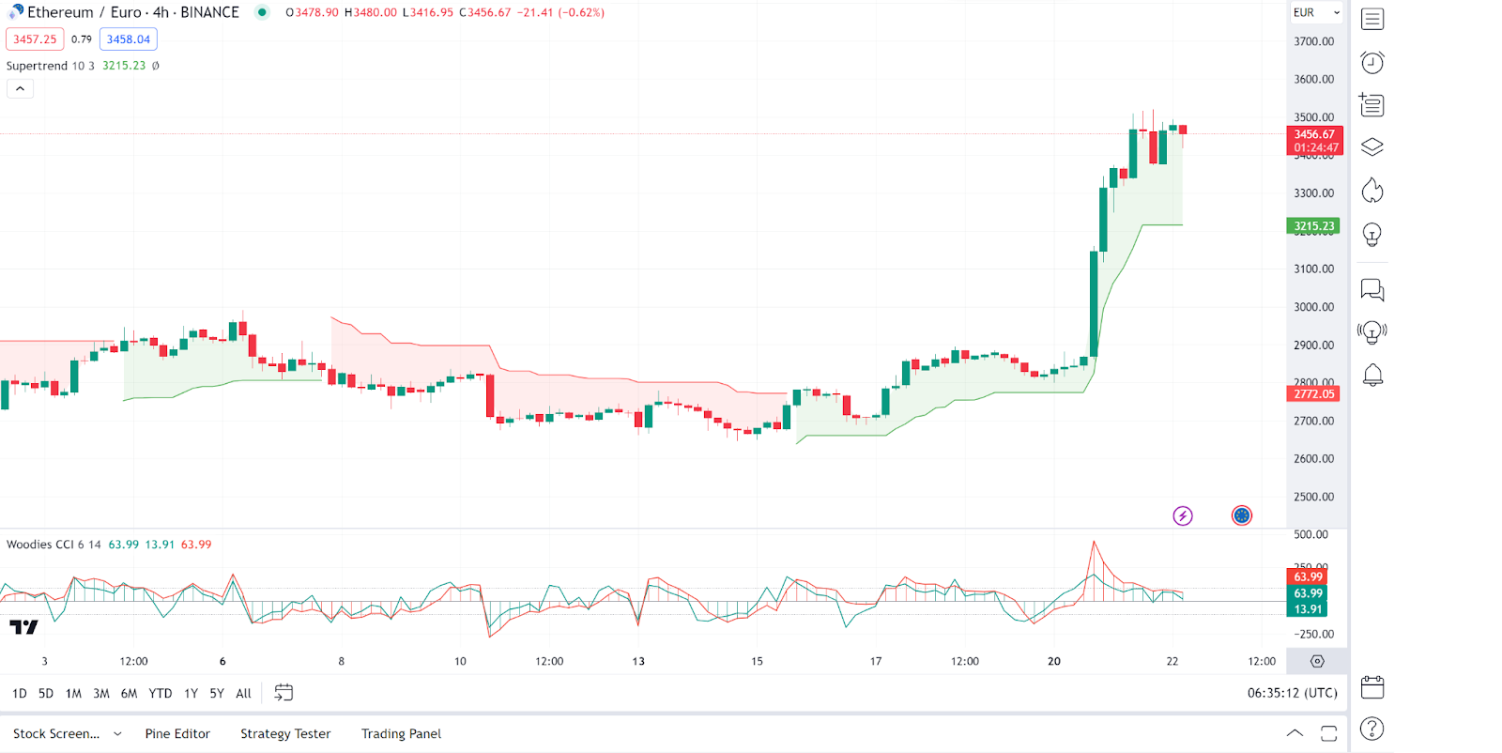Click the green 3215.23 Supertrend price label
Screen dimensions: 1502x753
[x=1313, y=226]
